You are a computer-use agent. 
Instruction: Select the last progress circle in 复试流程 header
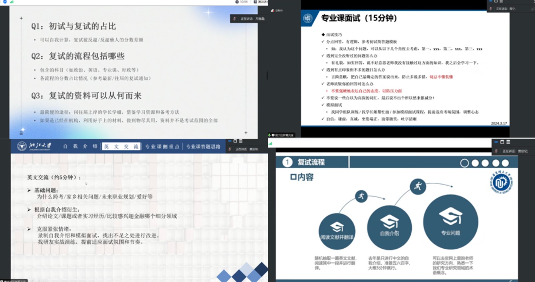point(505,163)
